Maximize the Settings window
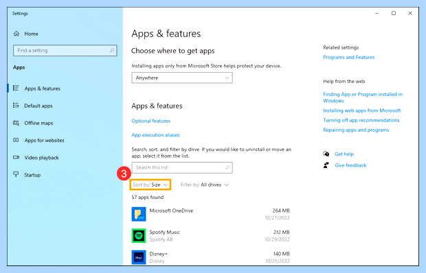This screenshot has width=426, height=273. click(x=394, y=13)
